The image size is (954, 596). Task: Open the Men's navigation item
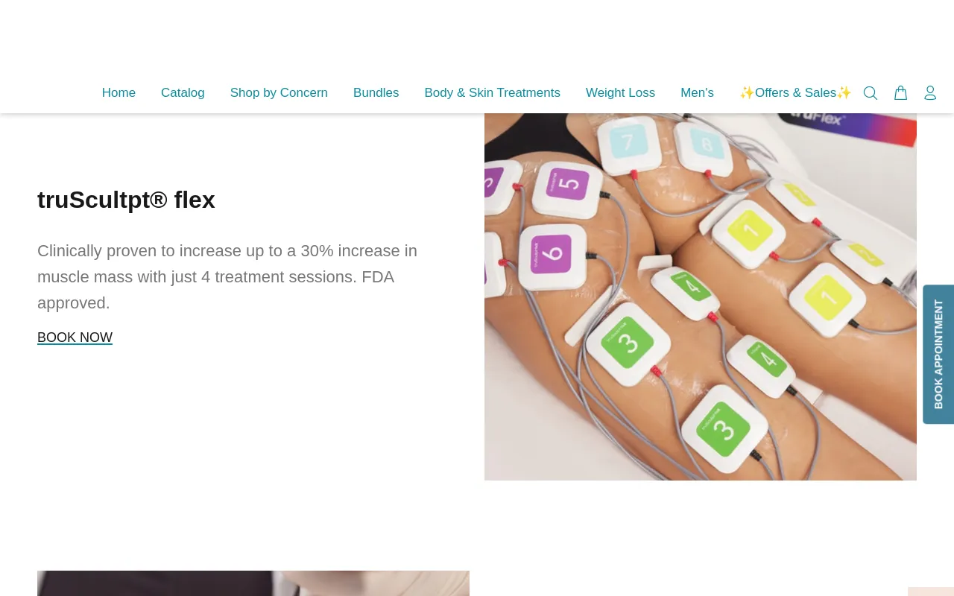tap(697, 93)
